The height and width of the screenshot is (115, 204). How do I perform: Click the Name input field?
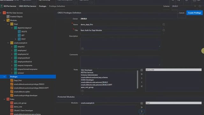[x=120, y=25]
